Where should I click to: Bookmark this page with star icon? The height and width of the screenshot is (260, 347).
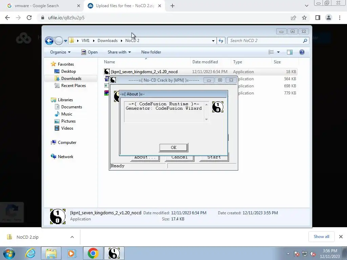pyautogui.click(x=304, y=18)
